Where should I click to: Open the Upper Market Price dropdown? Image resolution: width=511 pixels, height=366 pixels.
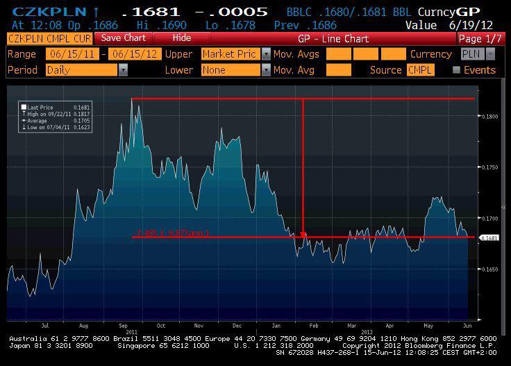click(265, 54)
